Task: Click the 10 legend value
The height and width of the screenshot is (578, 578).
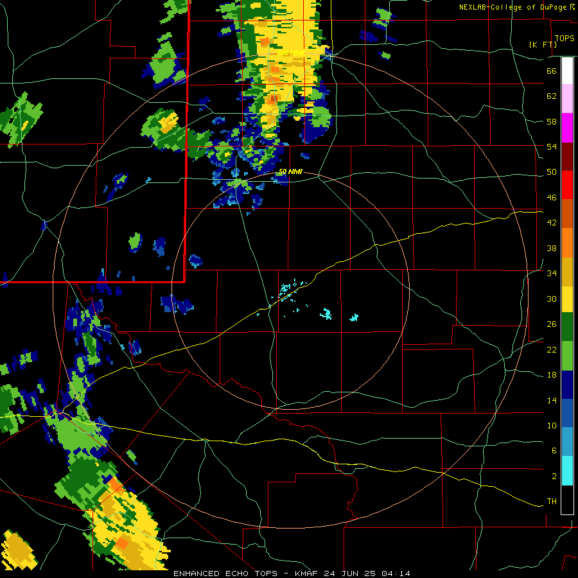Action: (x=552, y=426)
